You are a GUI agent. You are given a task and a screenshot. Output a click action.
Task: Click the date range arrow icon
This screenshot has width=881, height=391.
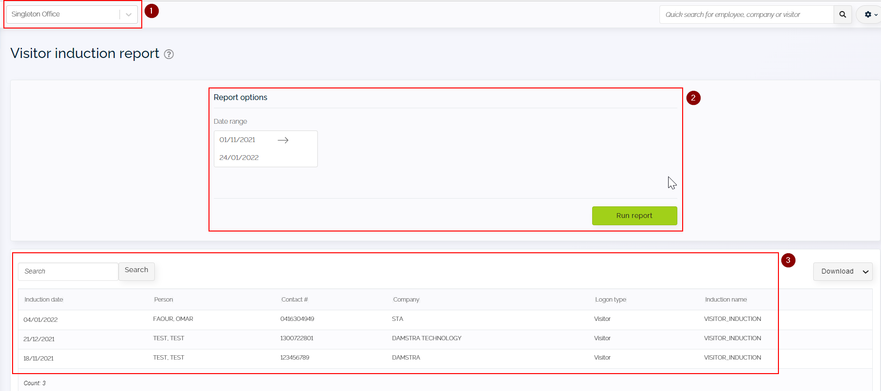(x=283, y=140)
